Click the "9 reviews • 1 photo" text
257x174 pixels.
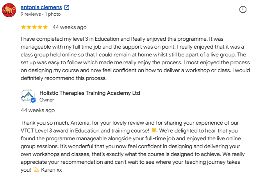pos(41,14)
